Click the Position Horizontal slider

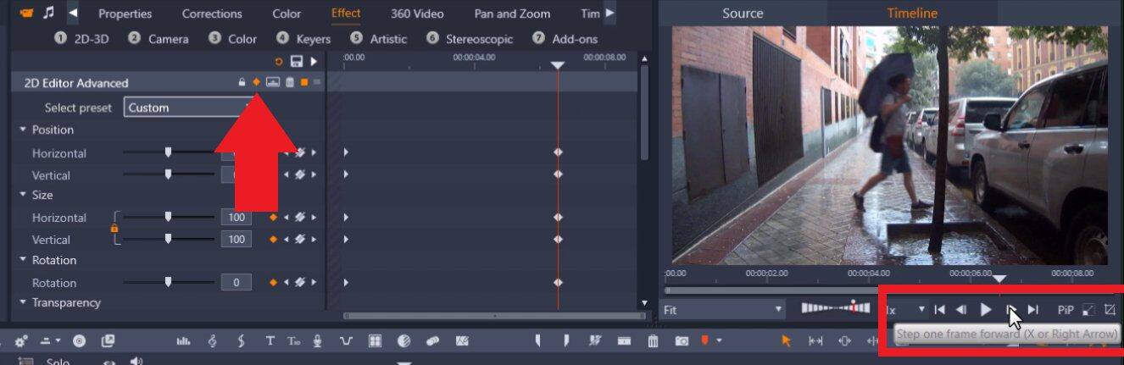(x=168, y=152)
